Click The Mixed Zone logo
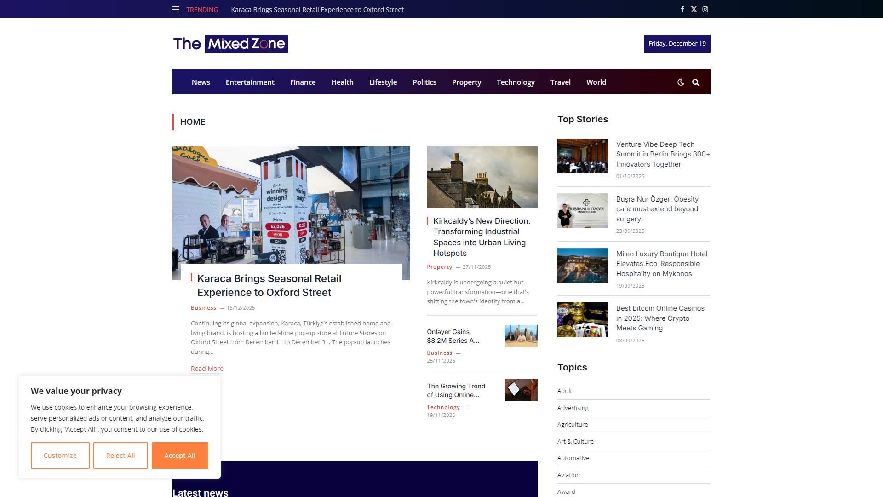The height and width of the screenshot is (497, 883). (x=230, y=44)
